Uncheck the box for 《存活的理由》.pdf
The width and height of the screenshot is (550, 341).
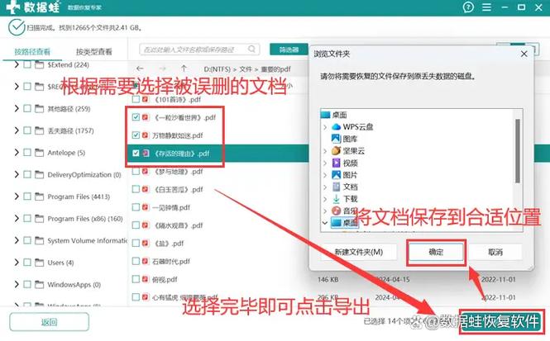coord(136,154)
